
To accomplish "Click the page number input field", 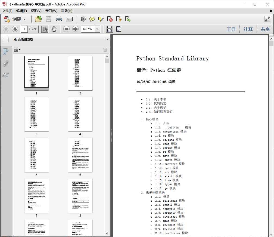I will coord(24,29).
